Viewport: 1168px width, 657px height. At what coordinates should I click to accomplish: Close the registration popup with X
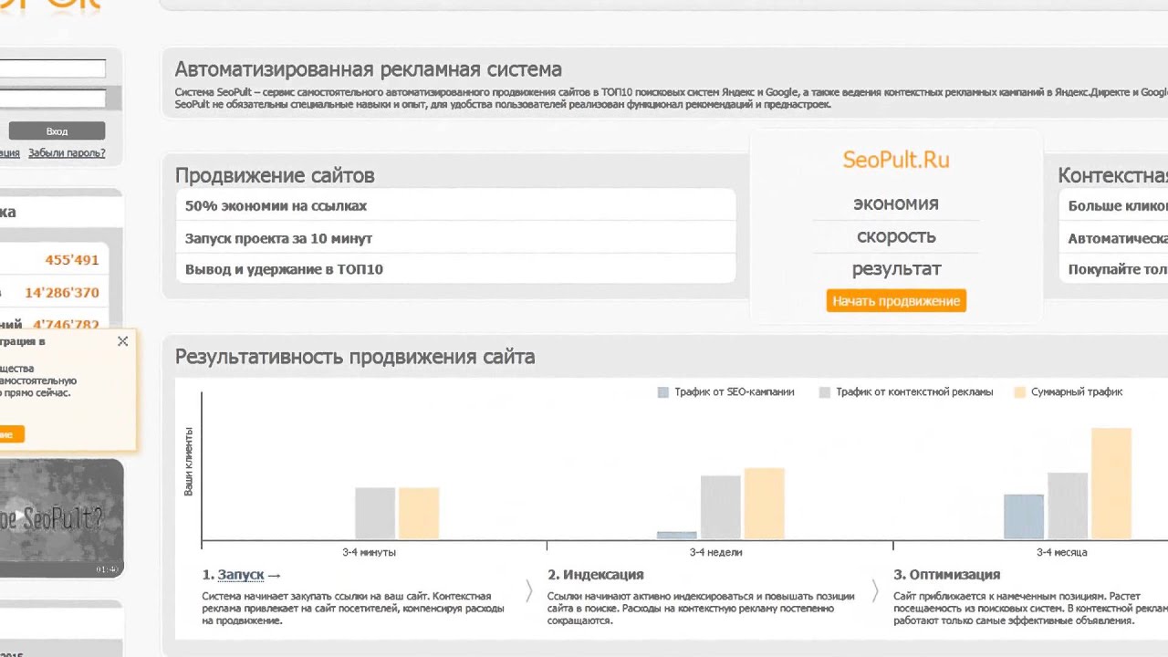[x=123, y=341]
